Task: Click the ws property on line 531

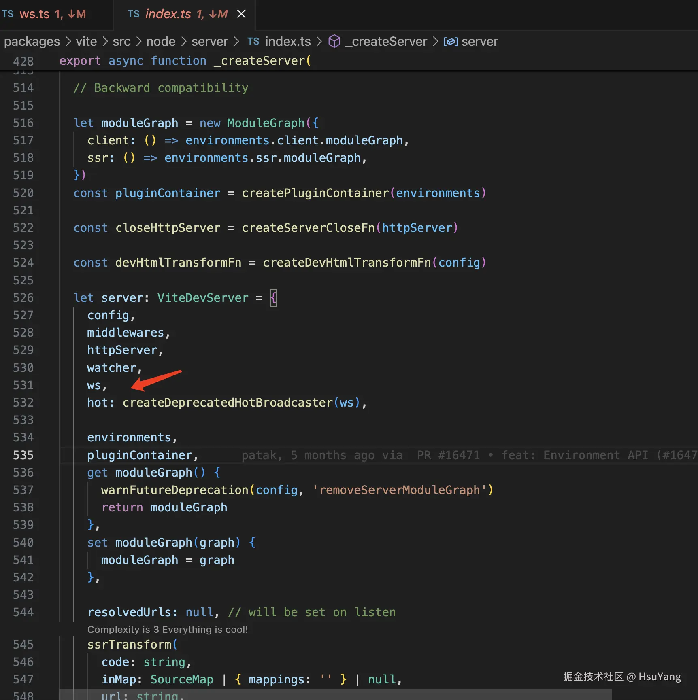Action: [94, 385]
